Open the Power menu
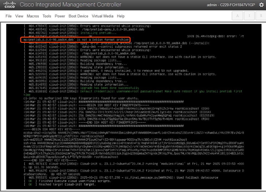This screenshot has width=266, height=195. [x=60, y=16]
